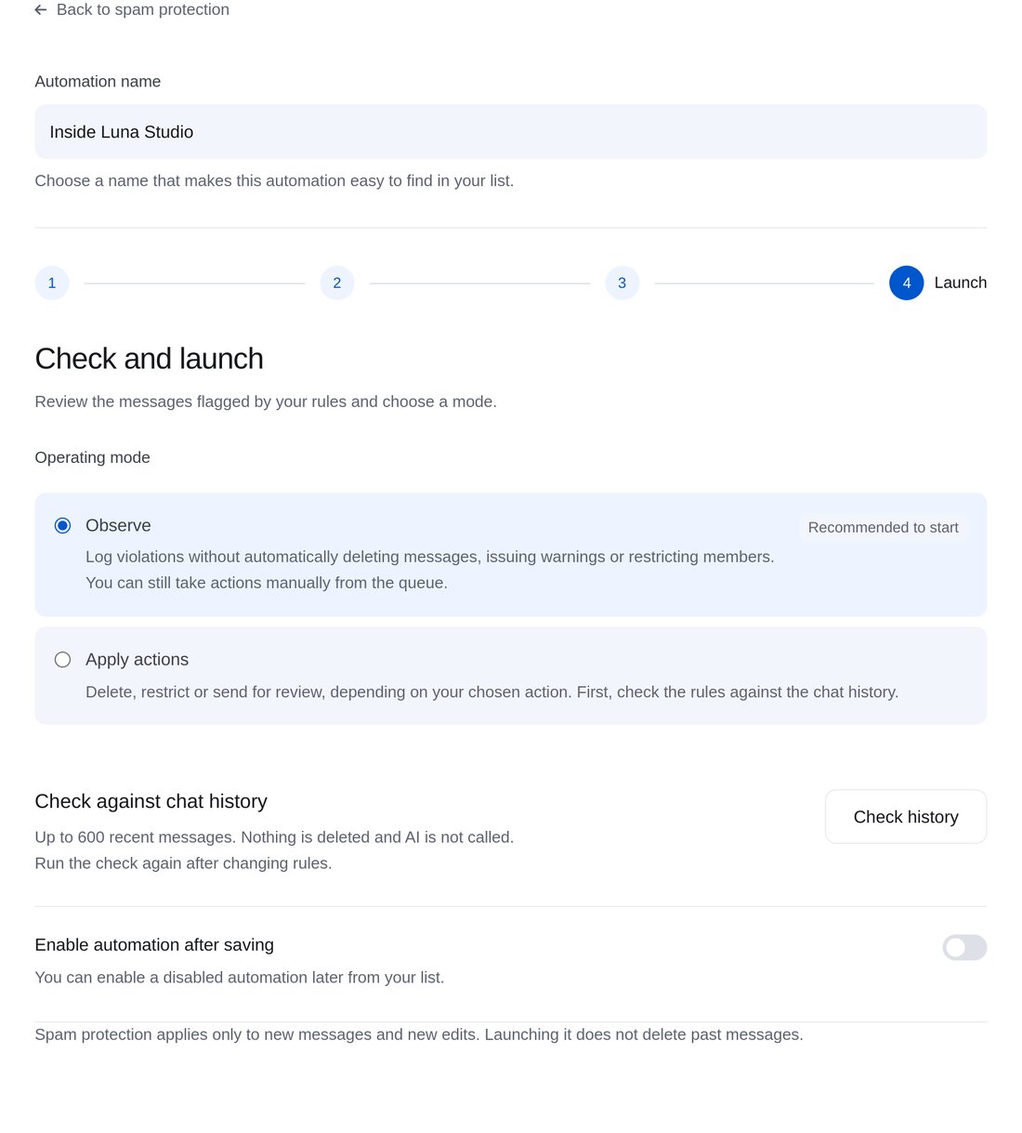
Task: Go back to spam protection
Action: coord(132,10)
